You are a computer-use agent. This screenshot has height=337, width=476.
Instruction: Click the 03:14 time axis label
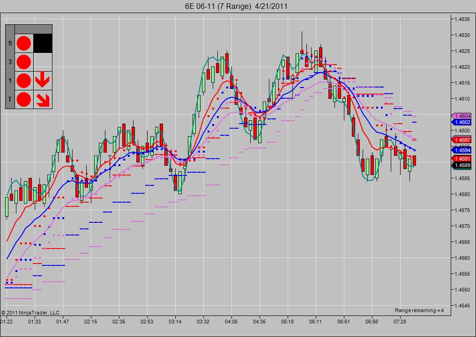[x=175, y=321]
